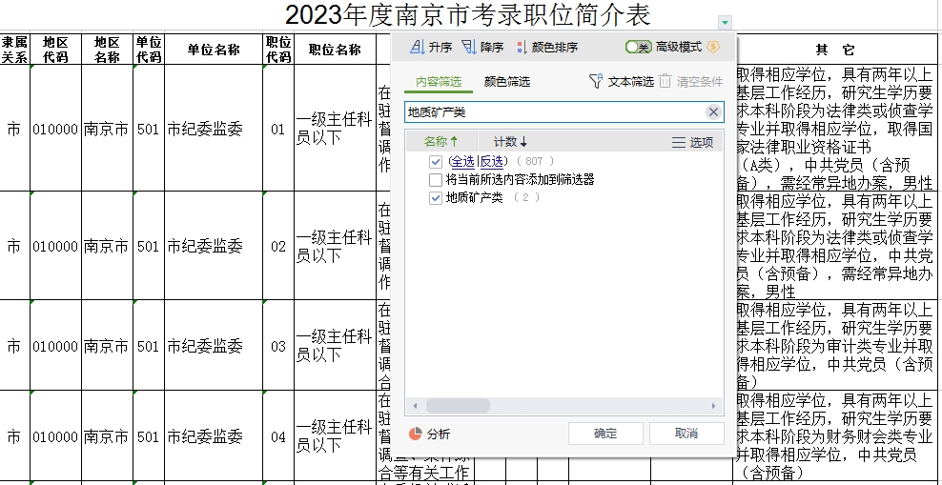Toggle the 高级模式 switch

coord(638,47)
